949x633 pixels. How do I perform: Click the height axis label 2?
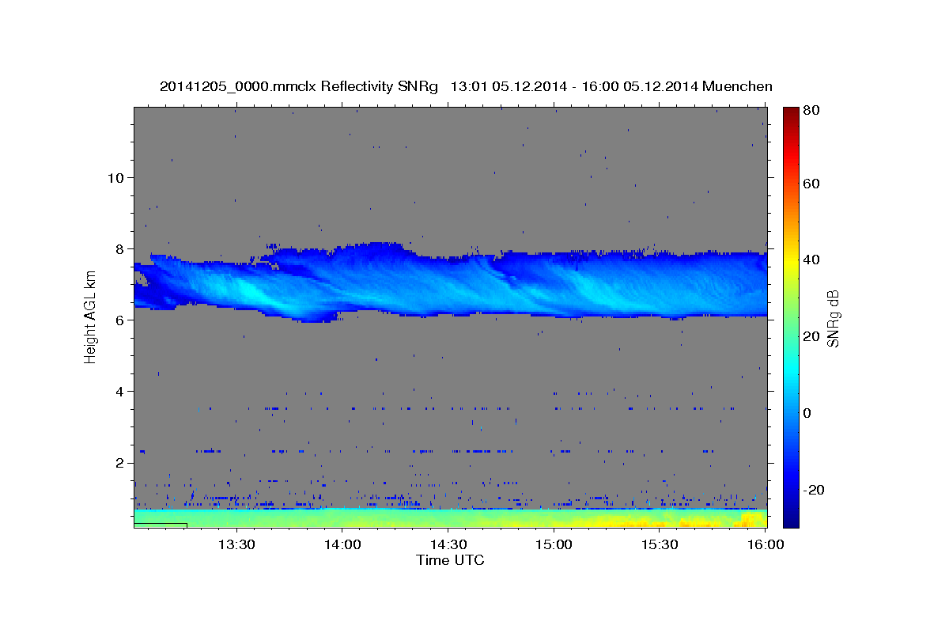click(x=119, y=462)
